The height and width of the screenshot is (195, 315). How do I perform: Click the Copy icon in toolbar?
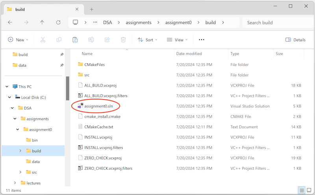point(59,40)
